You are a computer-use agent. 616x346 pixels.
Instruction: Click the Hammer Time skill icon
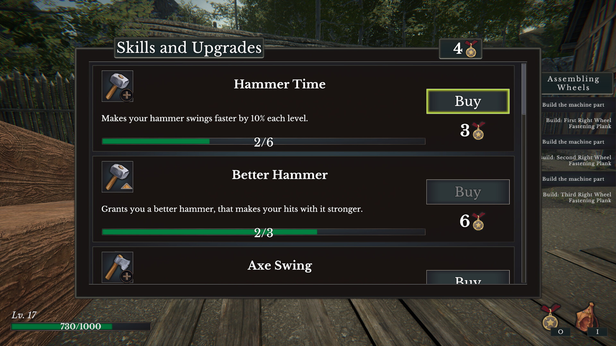[117, 86]
